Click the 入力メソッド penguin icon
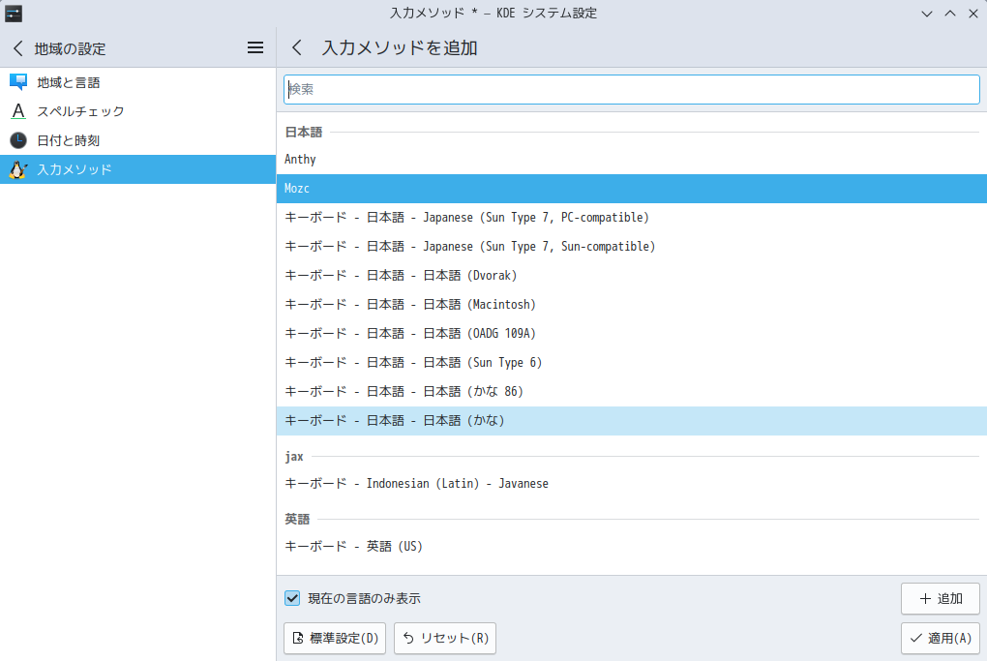The image size is (987, 661). point(18,169)
